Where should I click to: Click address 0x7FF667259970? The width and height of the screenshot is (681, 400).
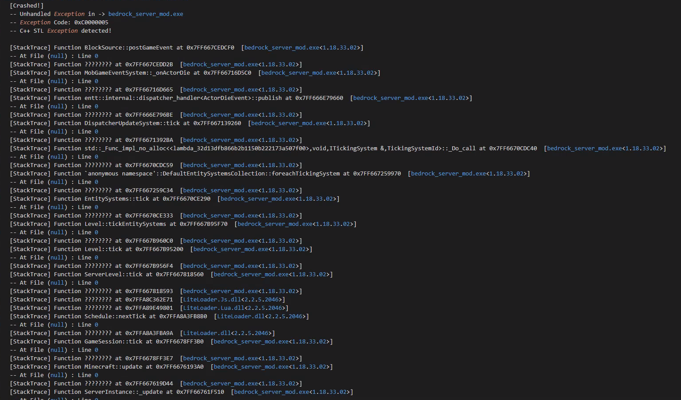click(x=377, y=174)
